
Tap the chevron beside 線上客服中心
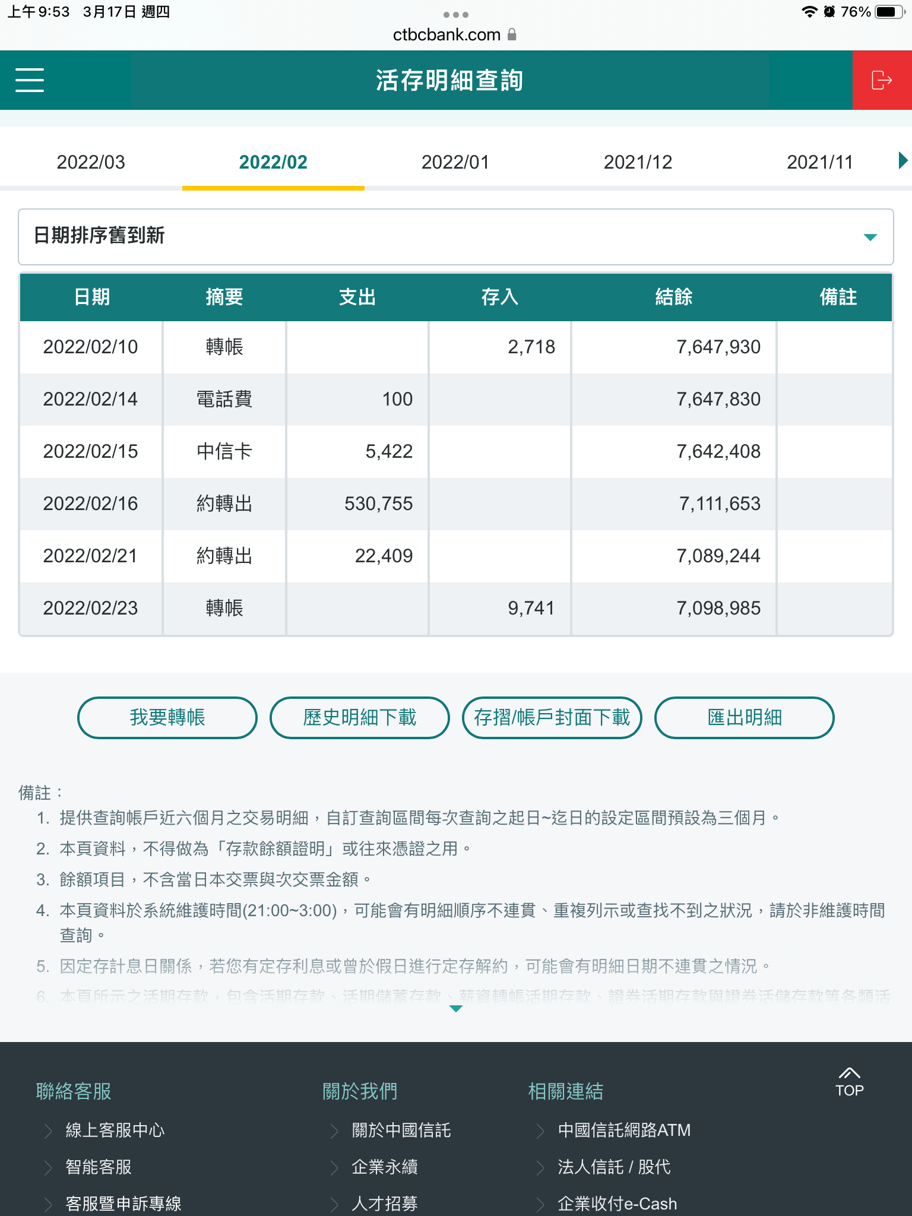click(x=49, y=1130)
